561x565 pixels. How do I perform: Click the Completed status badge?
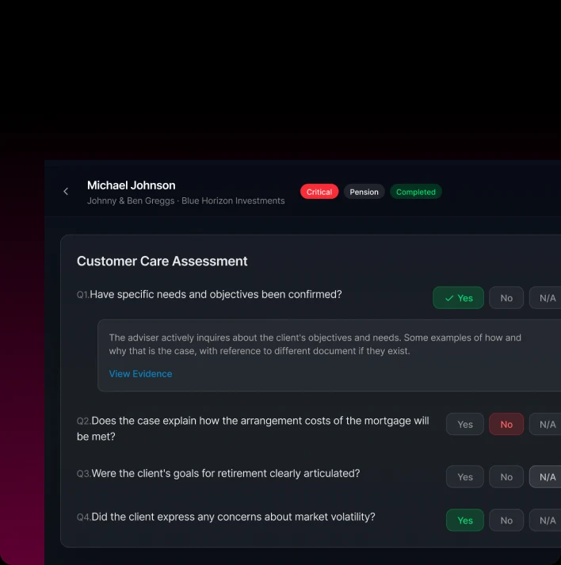[416, 192]
